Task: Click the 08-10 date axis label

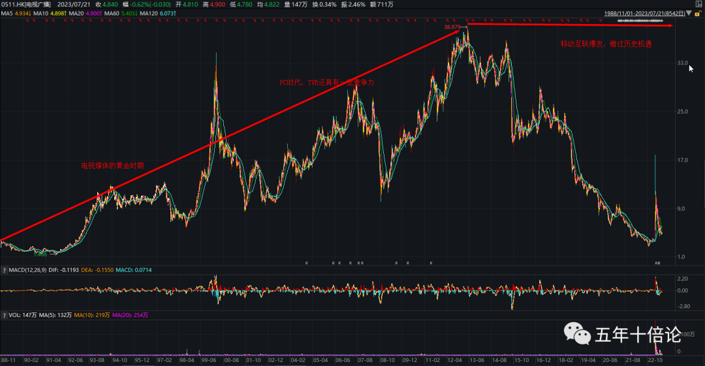Action: pos(388,360)
